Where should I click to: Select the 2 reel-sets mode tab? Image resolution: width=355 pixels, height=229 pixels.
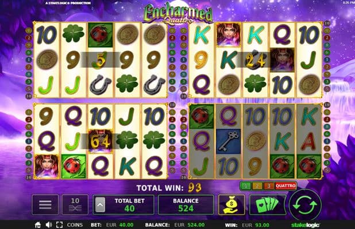click(257, 186)
